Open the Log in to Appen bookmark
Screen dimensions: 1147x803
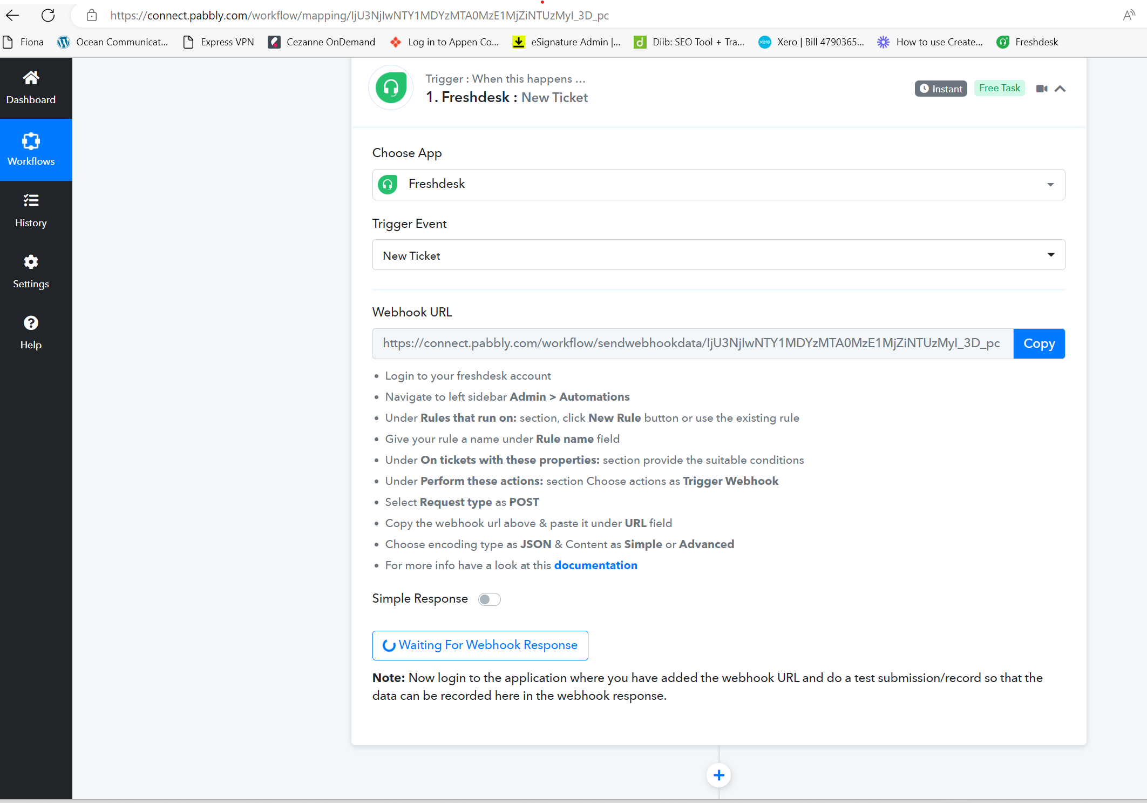pos(444,42)
